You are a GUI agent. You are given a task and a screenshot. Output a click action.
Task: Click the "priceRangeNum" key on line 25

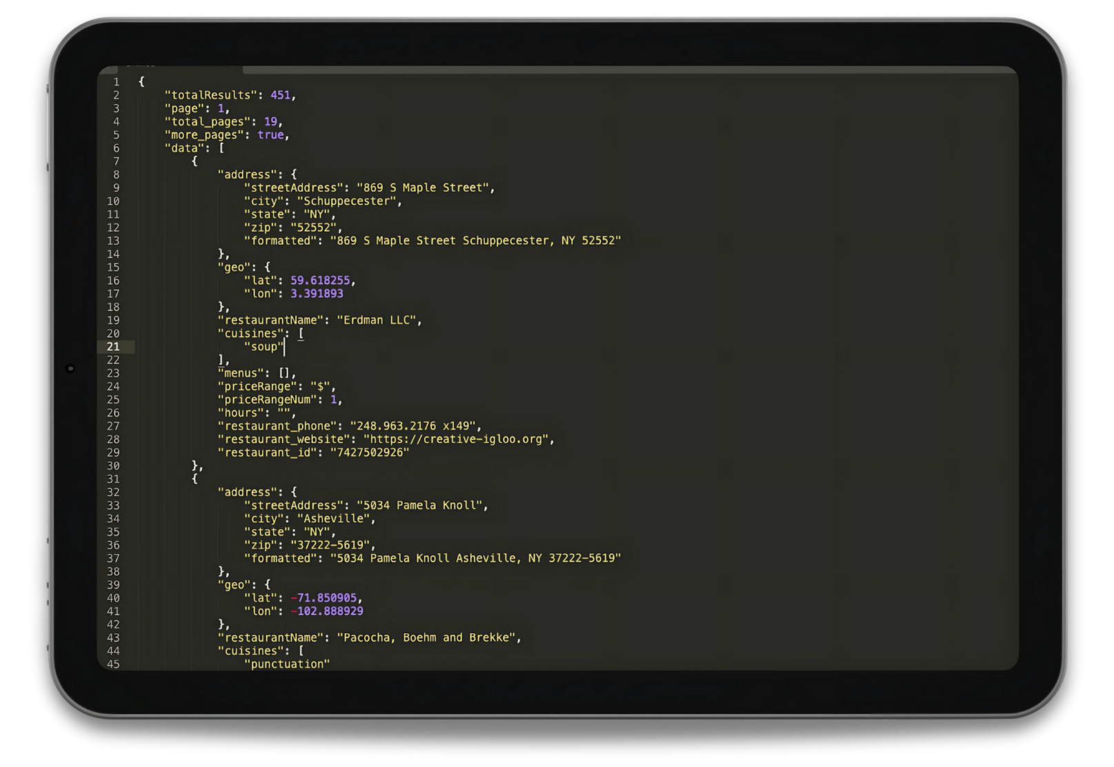point(267,399)
